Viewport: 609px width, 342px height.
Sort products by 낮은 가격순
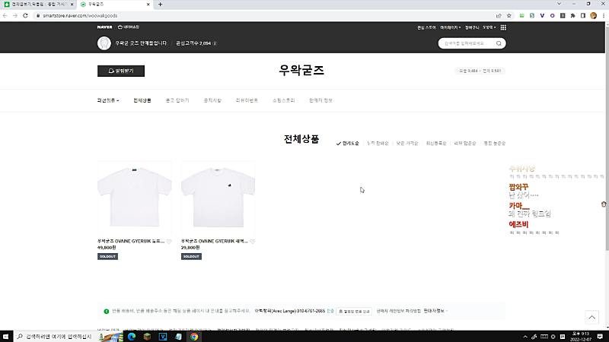click(x=407, y=144)
